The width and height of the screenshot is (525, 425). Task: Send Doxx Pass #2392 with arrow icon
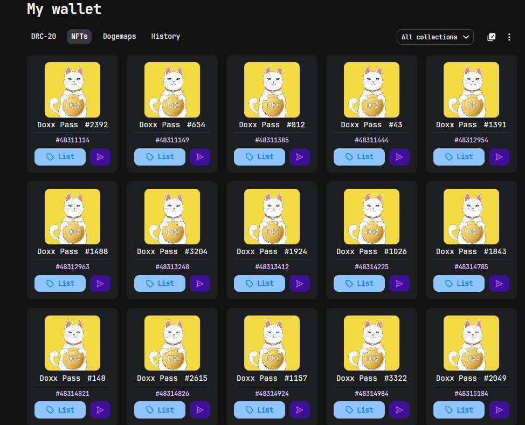pos(100,157)
